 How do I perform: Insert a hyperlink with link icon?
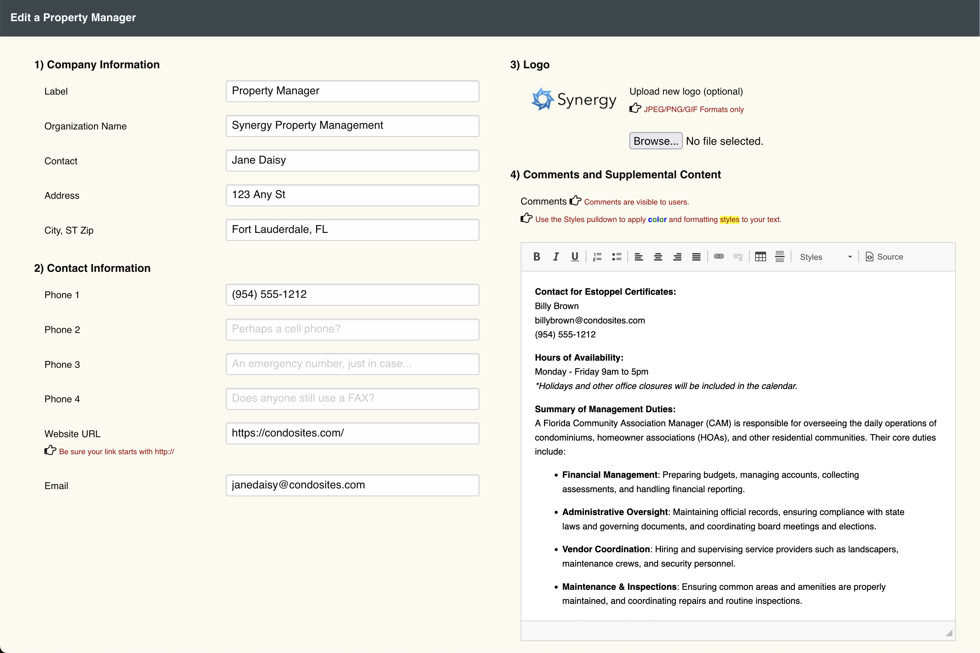(x=719, y=257)
